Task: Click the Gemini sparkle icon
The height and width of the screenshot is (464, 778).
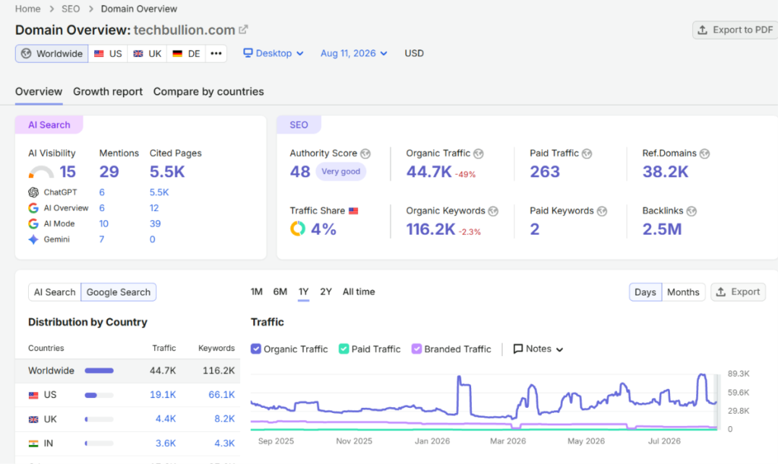Action: (33, 239)
